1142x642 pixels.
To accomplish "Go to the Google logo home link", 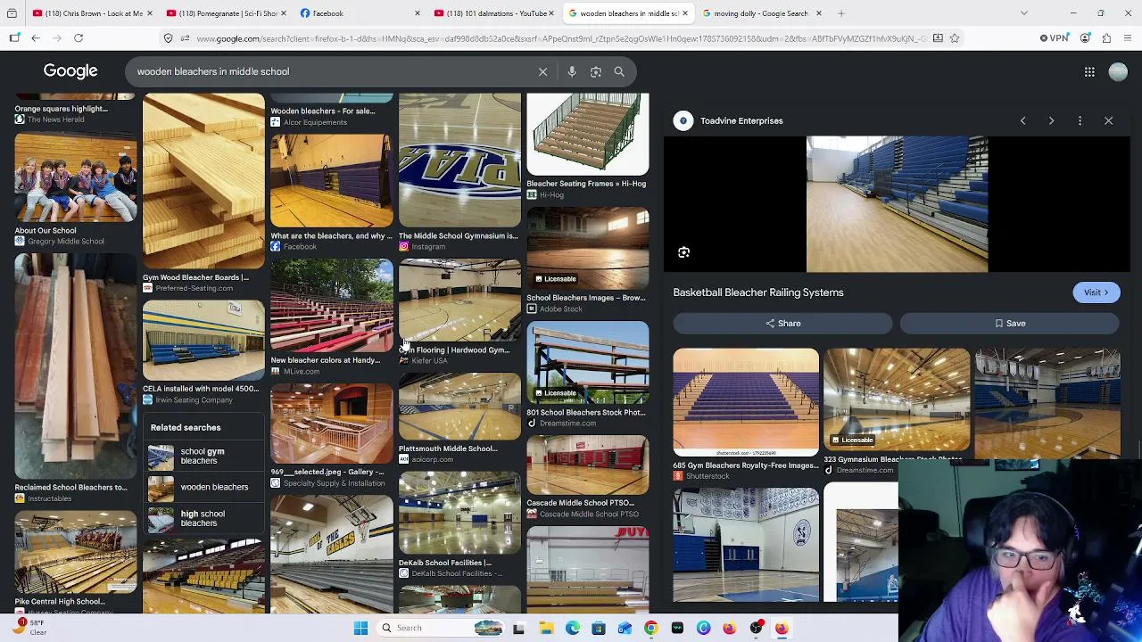I will coord(70,71).
